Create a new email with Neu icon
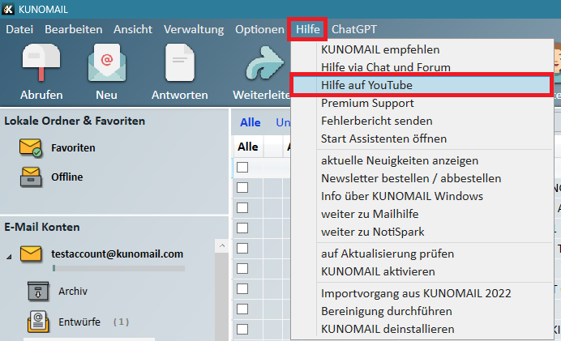 point(107,62)
